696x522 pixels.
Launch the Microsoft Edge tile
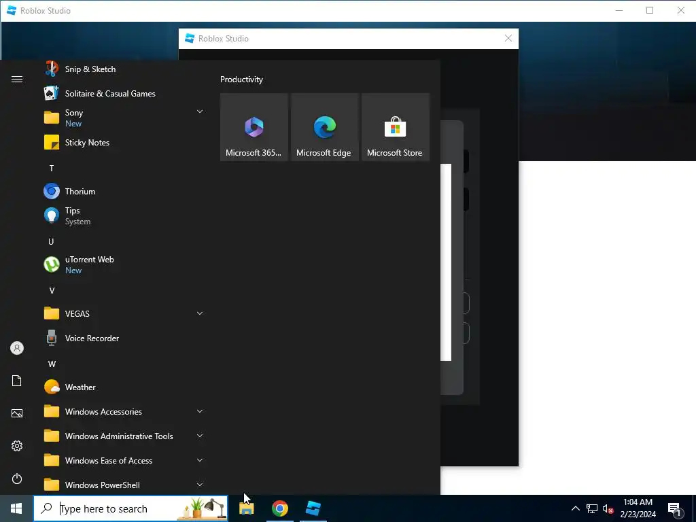(x=324, y=127)
